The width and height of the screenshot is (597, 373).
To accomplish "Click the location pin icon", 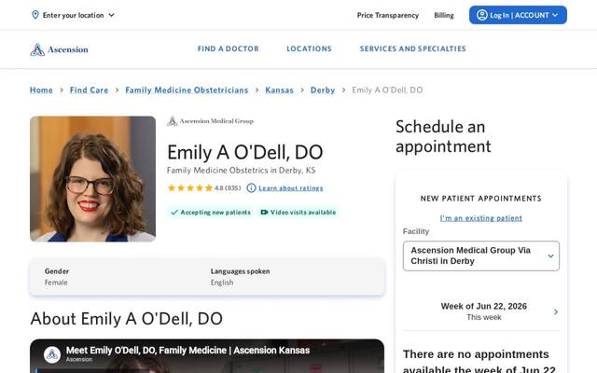I will (x=35, y=15).
